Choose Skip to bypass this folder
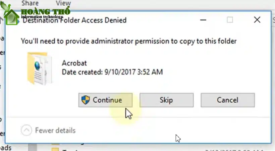This screenshot has width=275, height=151. click(166, 100)
